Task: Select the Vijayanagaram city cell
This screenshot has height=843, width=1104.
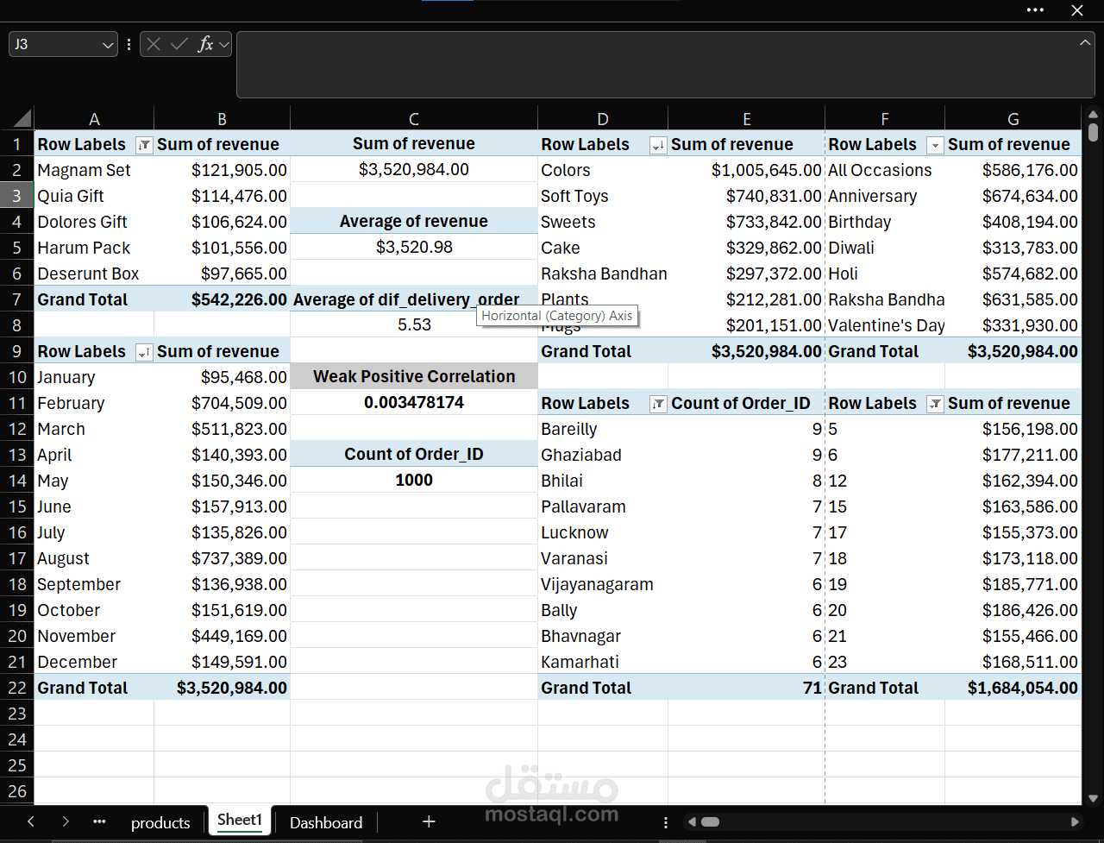Action: (603, 584)
